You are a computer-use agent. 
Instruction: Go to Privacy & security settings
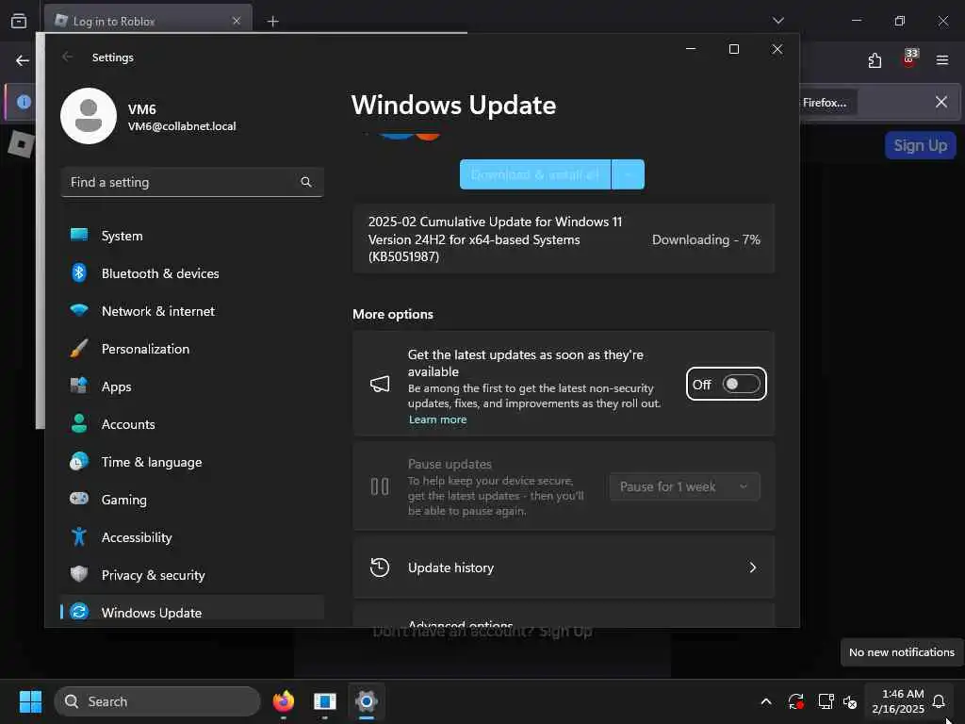(x=192, y=575)
